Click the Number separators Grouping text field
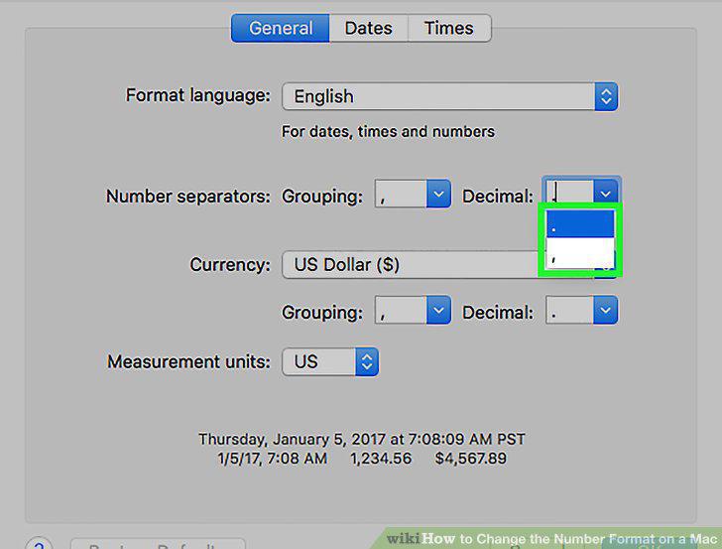 401,194
